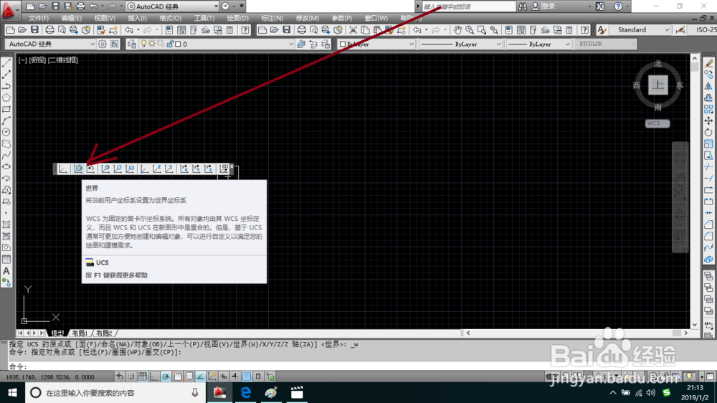Open the Standard text style dropdown
Screen dimensions: 717x403
click(640, 29)
